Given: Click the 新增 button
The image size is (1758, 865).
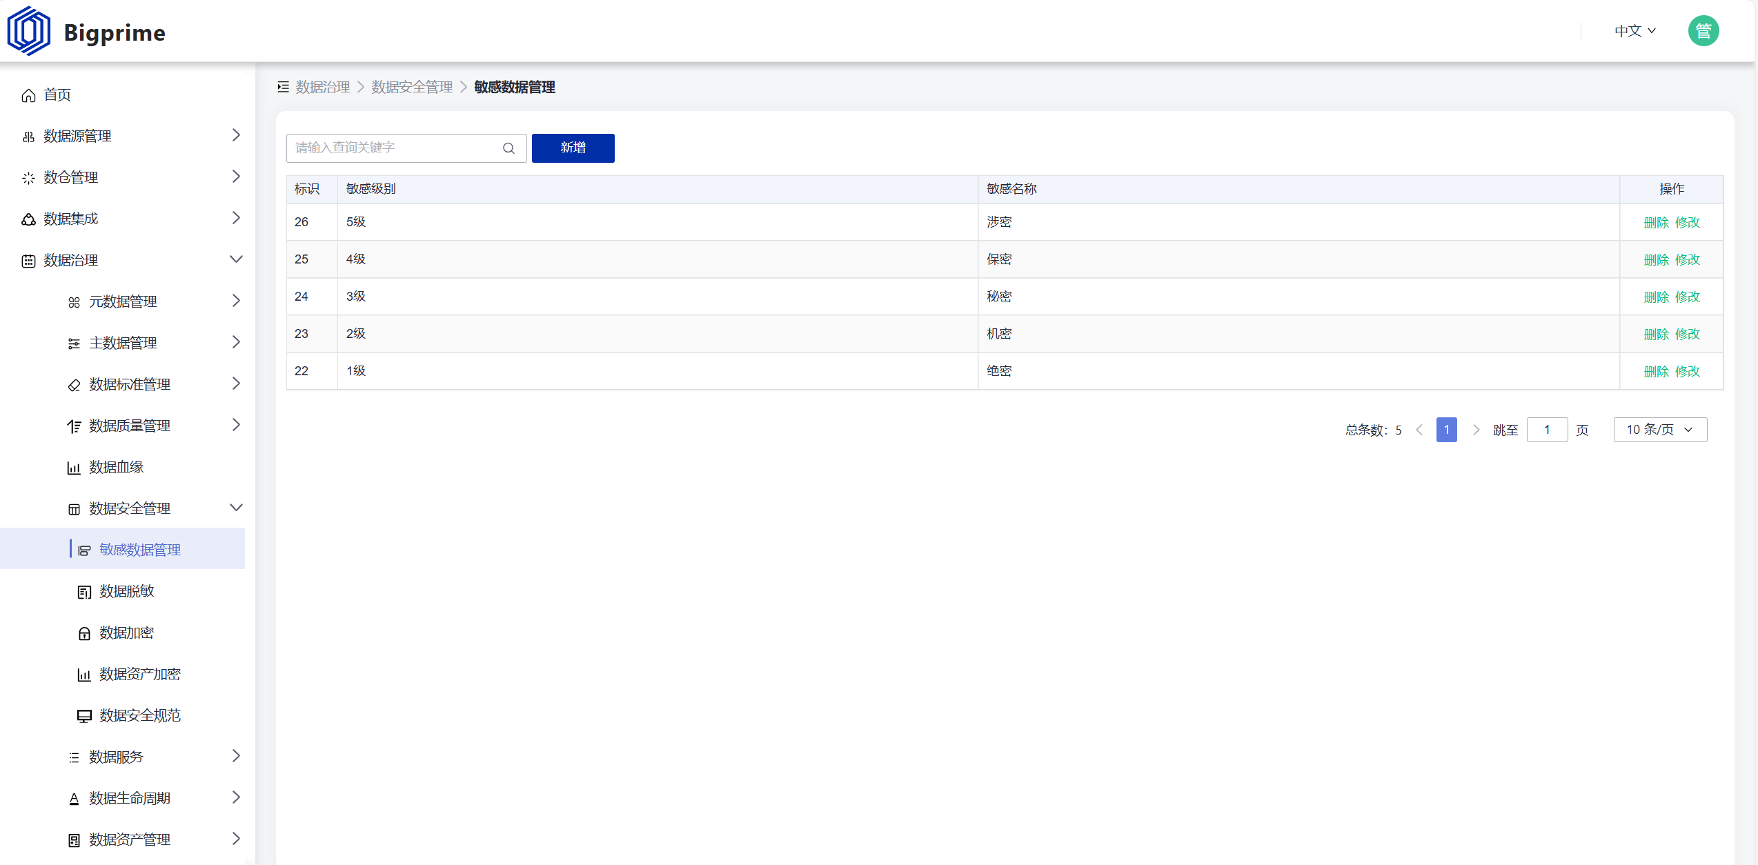Looking at the screenshot, I should (573, 148).
